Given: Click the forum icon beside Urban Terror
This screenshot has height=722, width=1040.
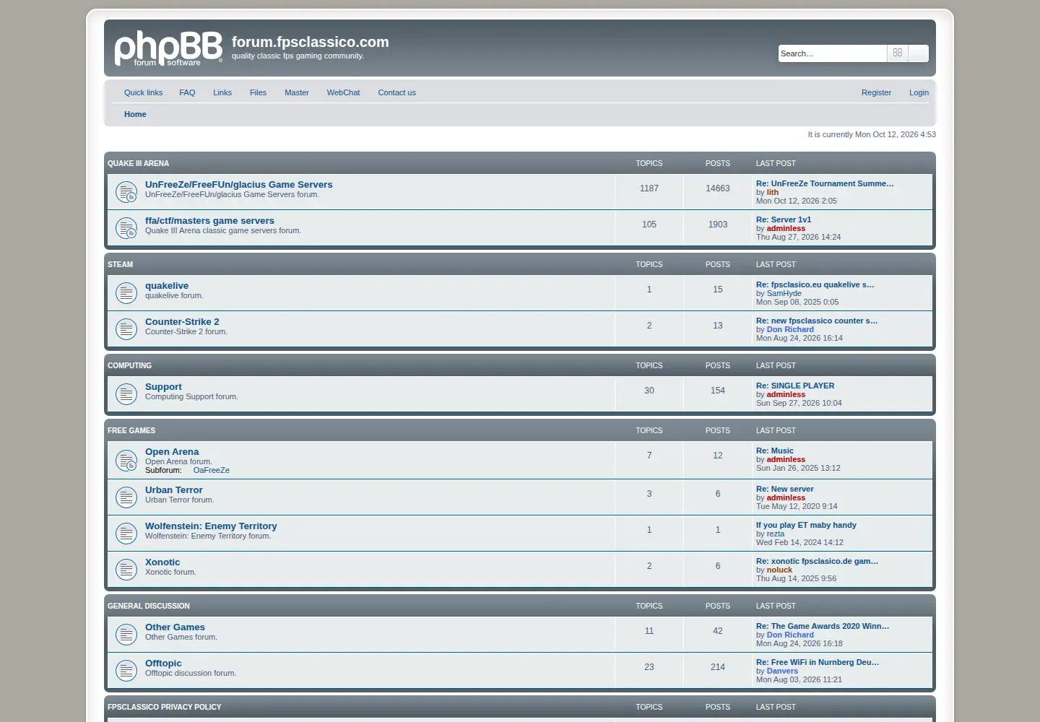Looking at the screenshot, I should pos(126,497).
